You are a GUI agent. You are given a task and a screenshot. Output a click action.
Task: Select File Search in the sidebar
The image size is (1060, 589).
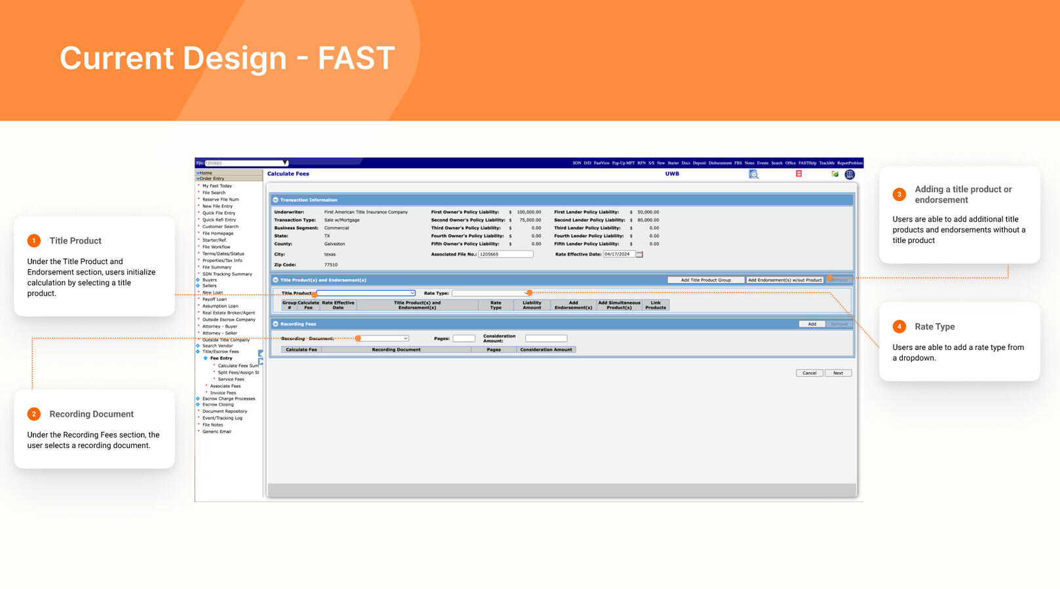214,193
